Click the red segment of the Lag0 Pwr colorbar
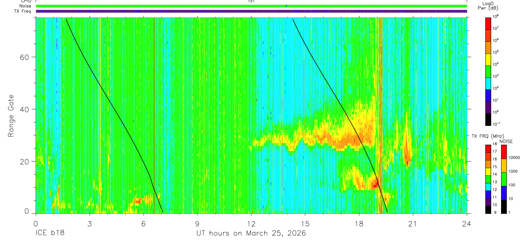The width and height of the screenshot is (525, 242). (488, 23)
